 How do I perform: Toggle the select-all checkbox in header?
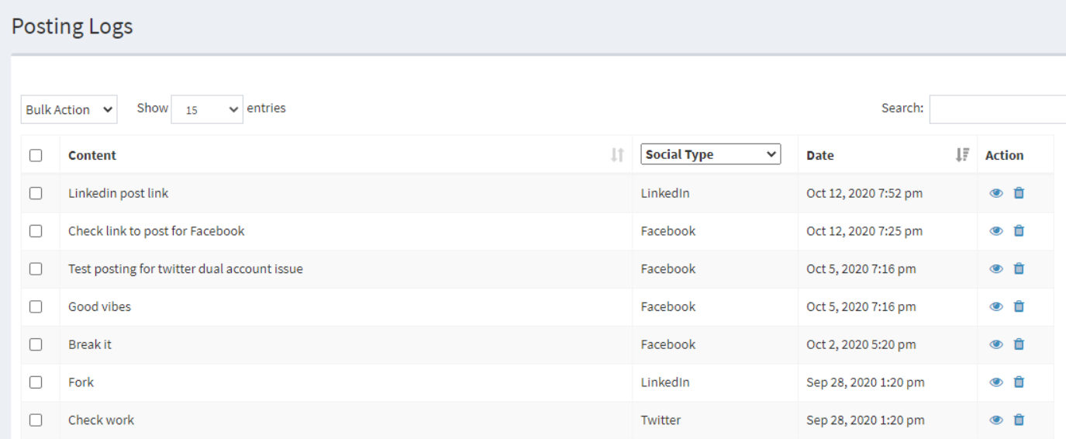pos(36,155)
